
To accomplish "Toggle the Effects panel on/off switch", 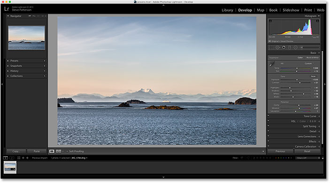I will click(269, 141).
